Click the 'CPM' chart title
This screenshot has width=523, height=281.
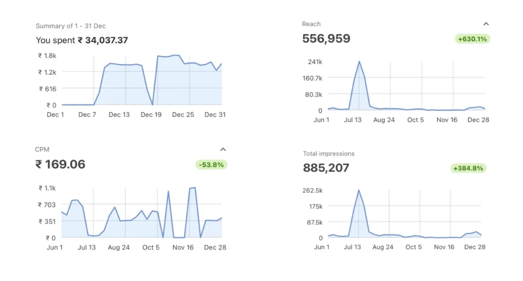pos(42,149)
